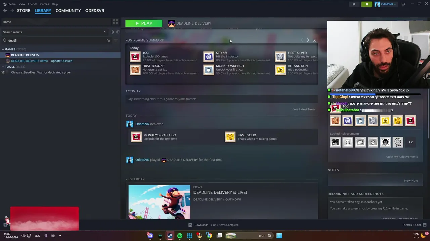Switch to the COMMUNITY tab

68,11
